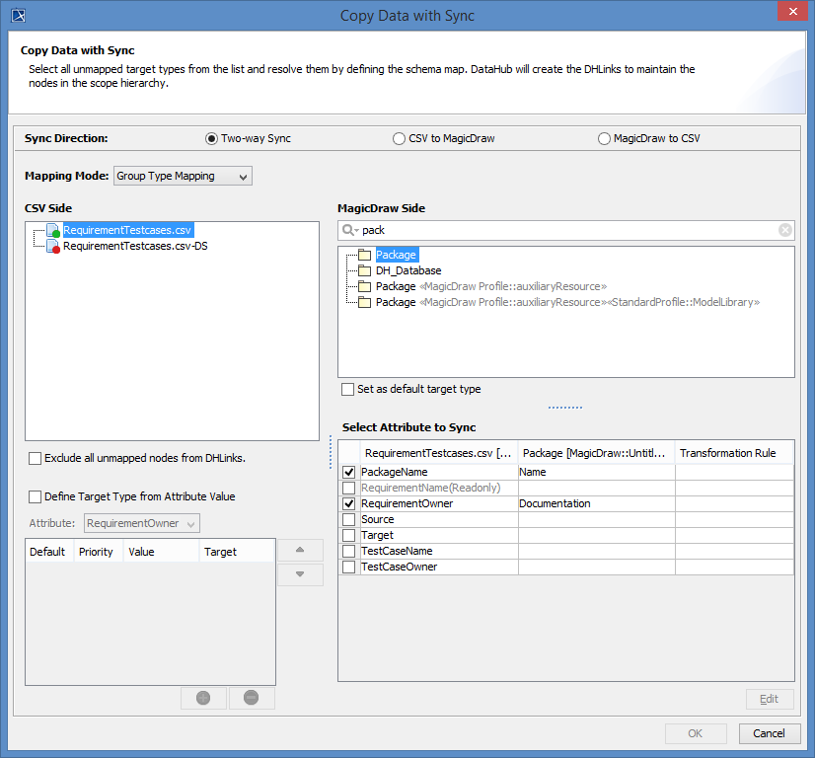Click the RequirementTestcases.csv file icon
The width and height of the screenshot is (815, 758).
coord(53,230)
